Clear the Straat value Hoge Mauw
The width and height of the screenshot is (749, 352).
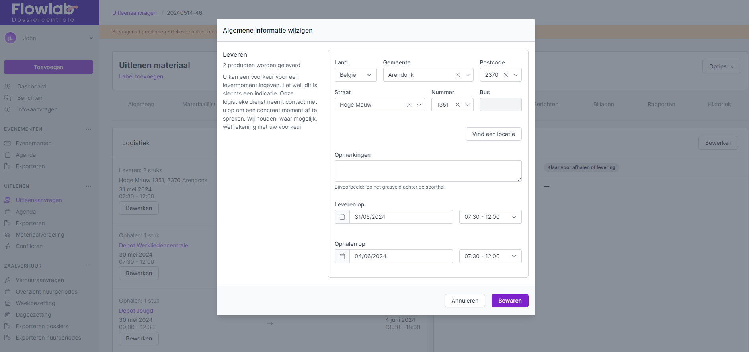pos(409,105)
